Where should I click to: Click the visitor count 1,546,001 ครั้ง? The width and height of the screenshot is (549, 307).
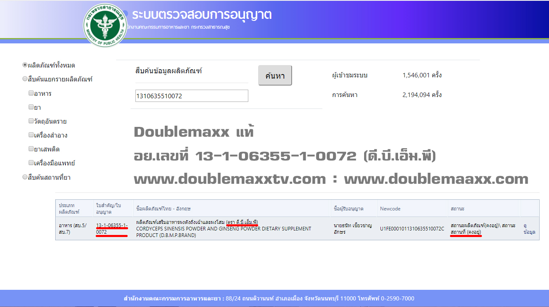tap(422, 75)
